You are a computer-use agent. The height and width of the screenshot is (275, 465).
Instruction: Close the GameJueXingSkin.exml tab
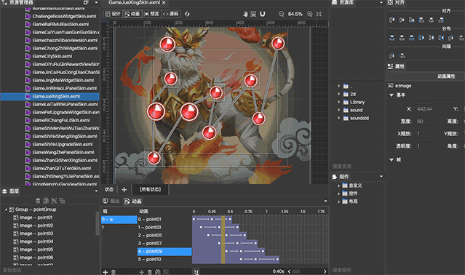(x=164, y=3)
